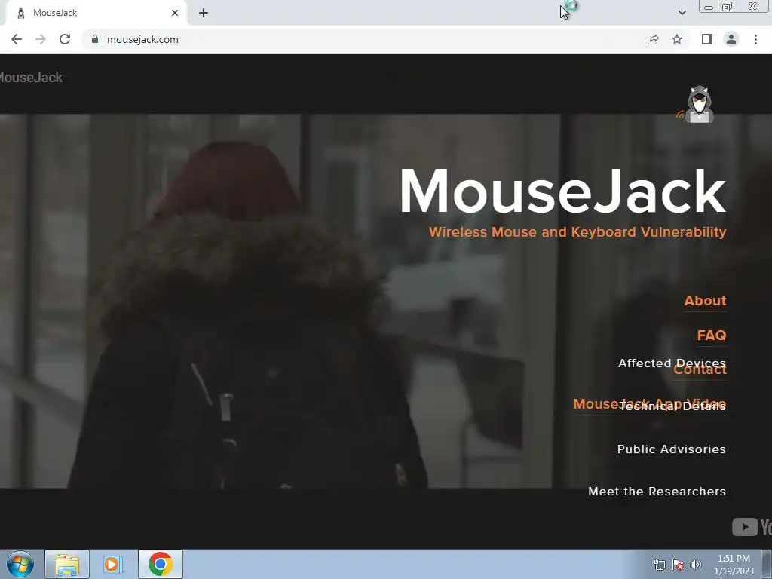772x579 pixels.
Task: Click the address bar URL
Action: [142, 39]
